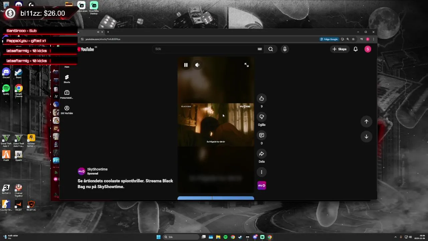Select the FiveM desktop shortcut

[6, 156]
